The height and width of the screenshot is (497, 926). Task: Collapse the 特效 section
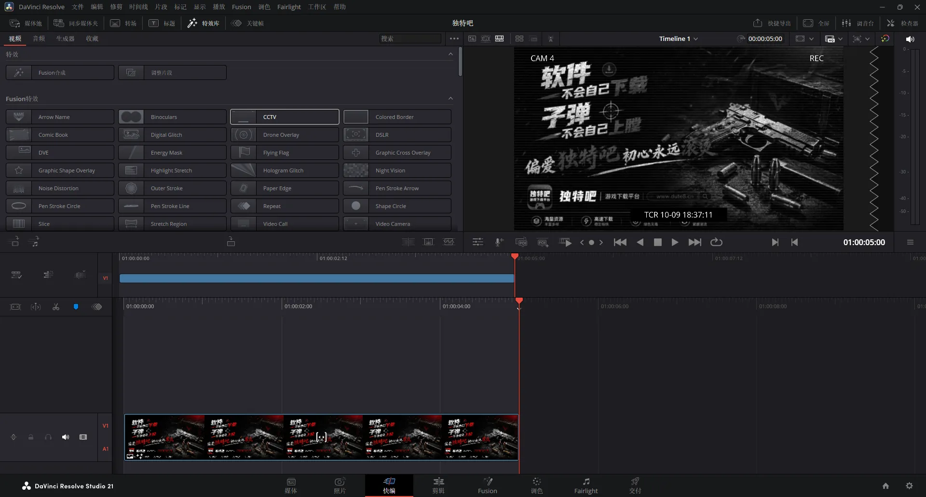[450, 54]
